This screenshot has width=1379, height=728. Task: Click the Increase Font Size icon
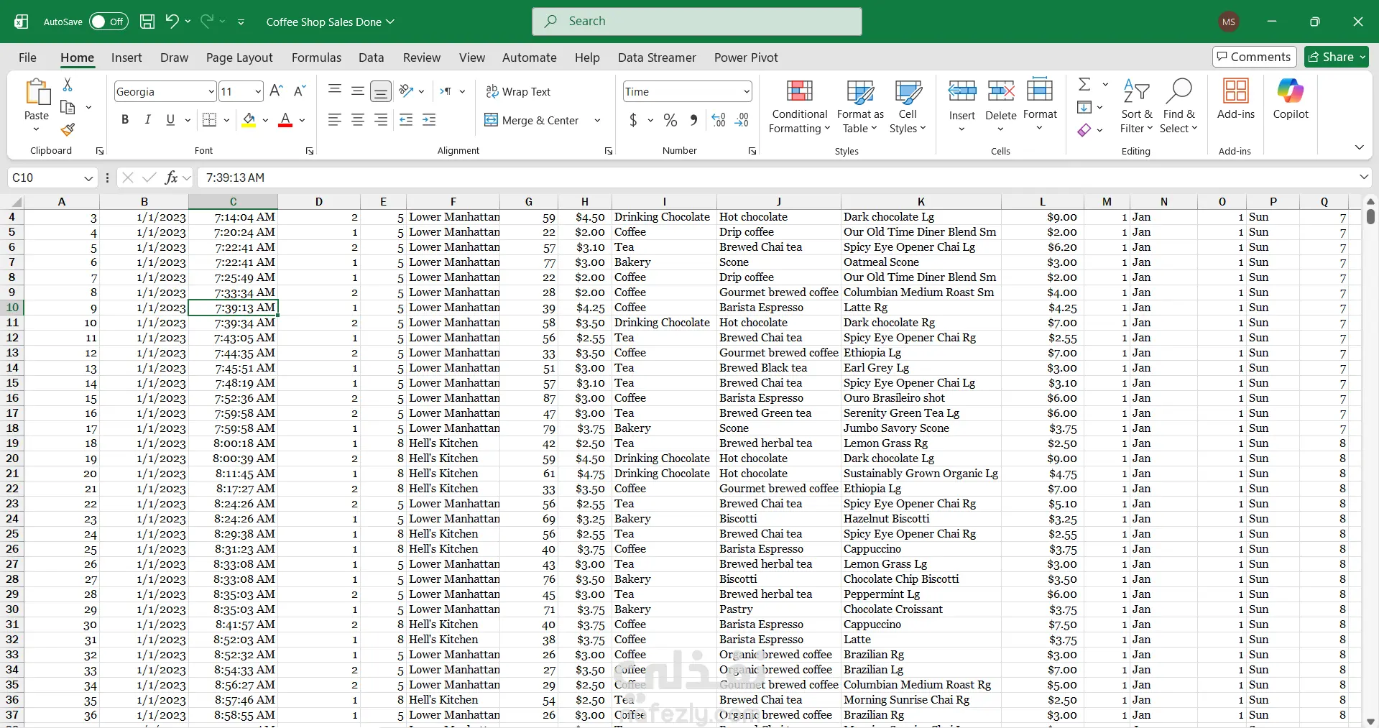coord(276,91)
